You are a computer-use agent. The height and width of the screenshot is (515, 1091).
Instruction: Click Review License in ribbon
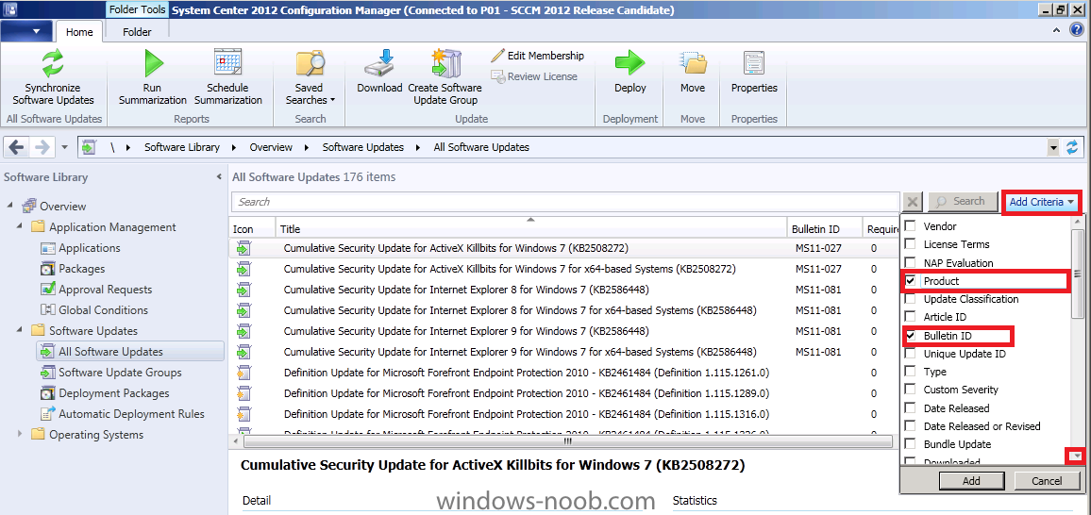(x=534, y=76)
